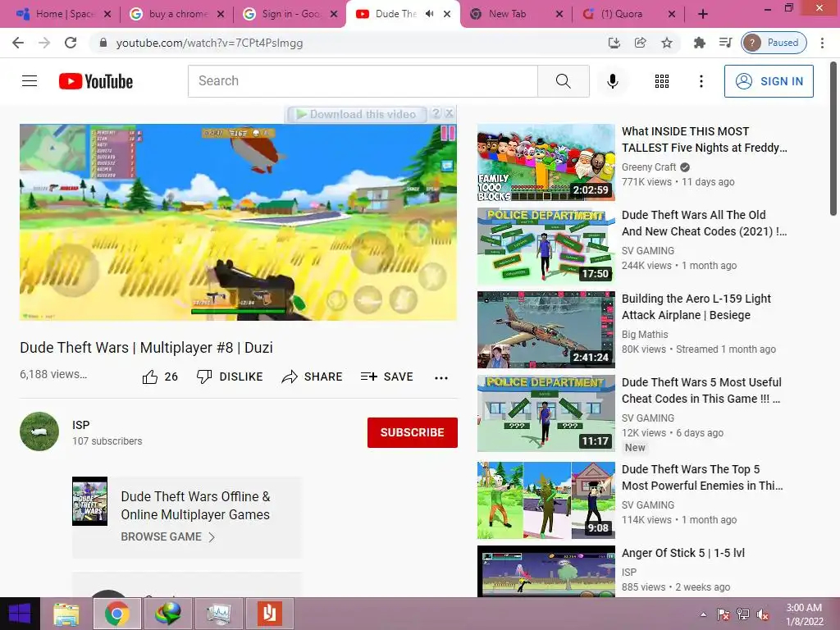This screenshot has height=630, width=840.
Task: Open 5 Most Useful Cheat Codes video
Action: click(701, 390)
